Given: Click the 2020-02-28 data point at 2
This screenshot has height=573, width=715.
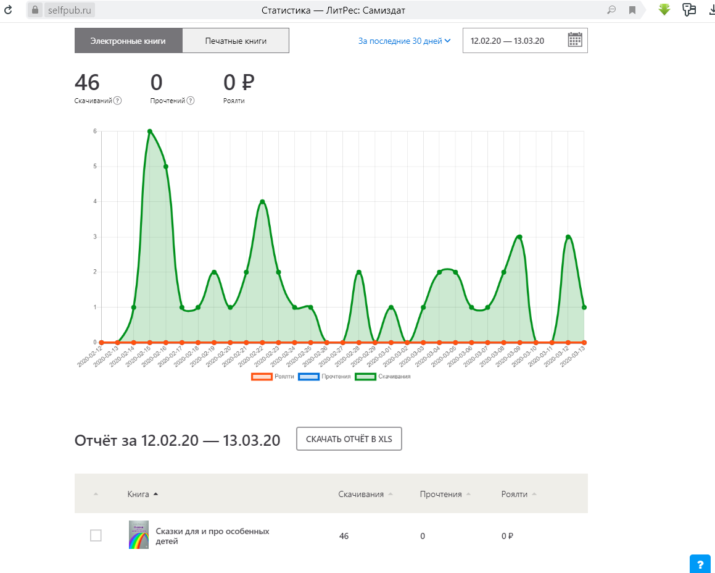Looking at the screenshot, I should pyautogui.click(x=359, y=272).
